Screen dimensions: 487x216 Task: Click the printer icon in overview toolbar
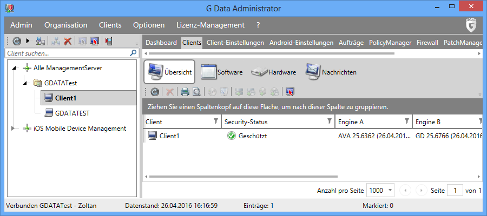click(x=185, y=92)
